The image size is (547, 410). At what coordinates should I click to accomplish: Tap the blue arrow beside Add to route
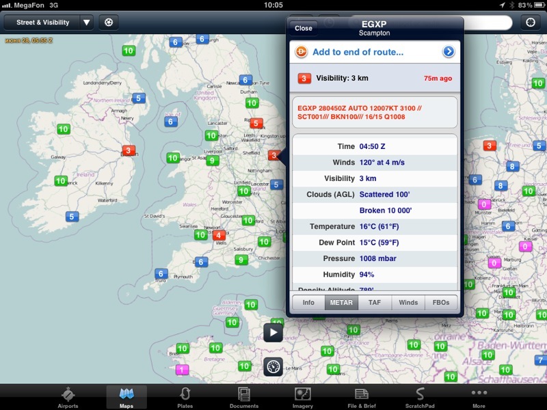click(449, 51)
